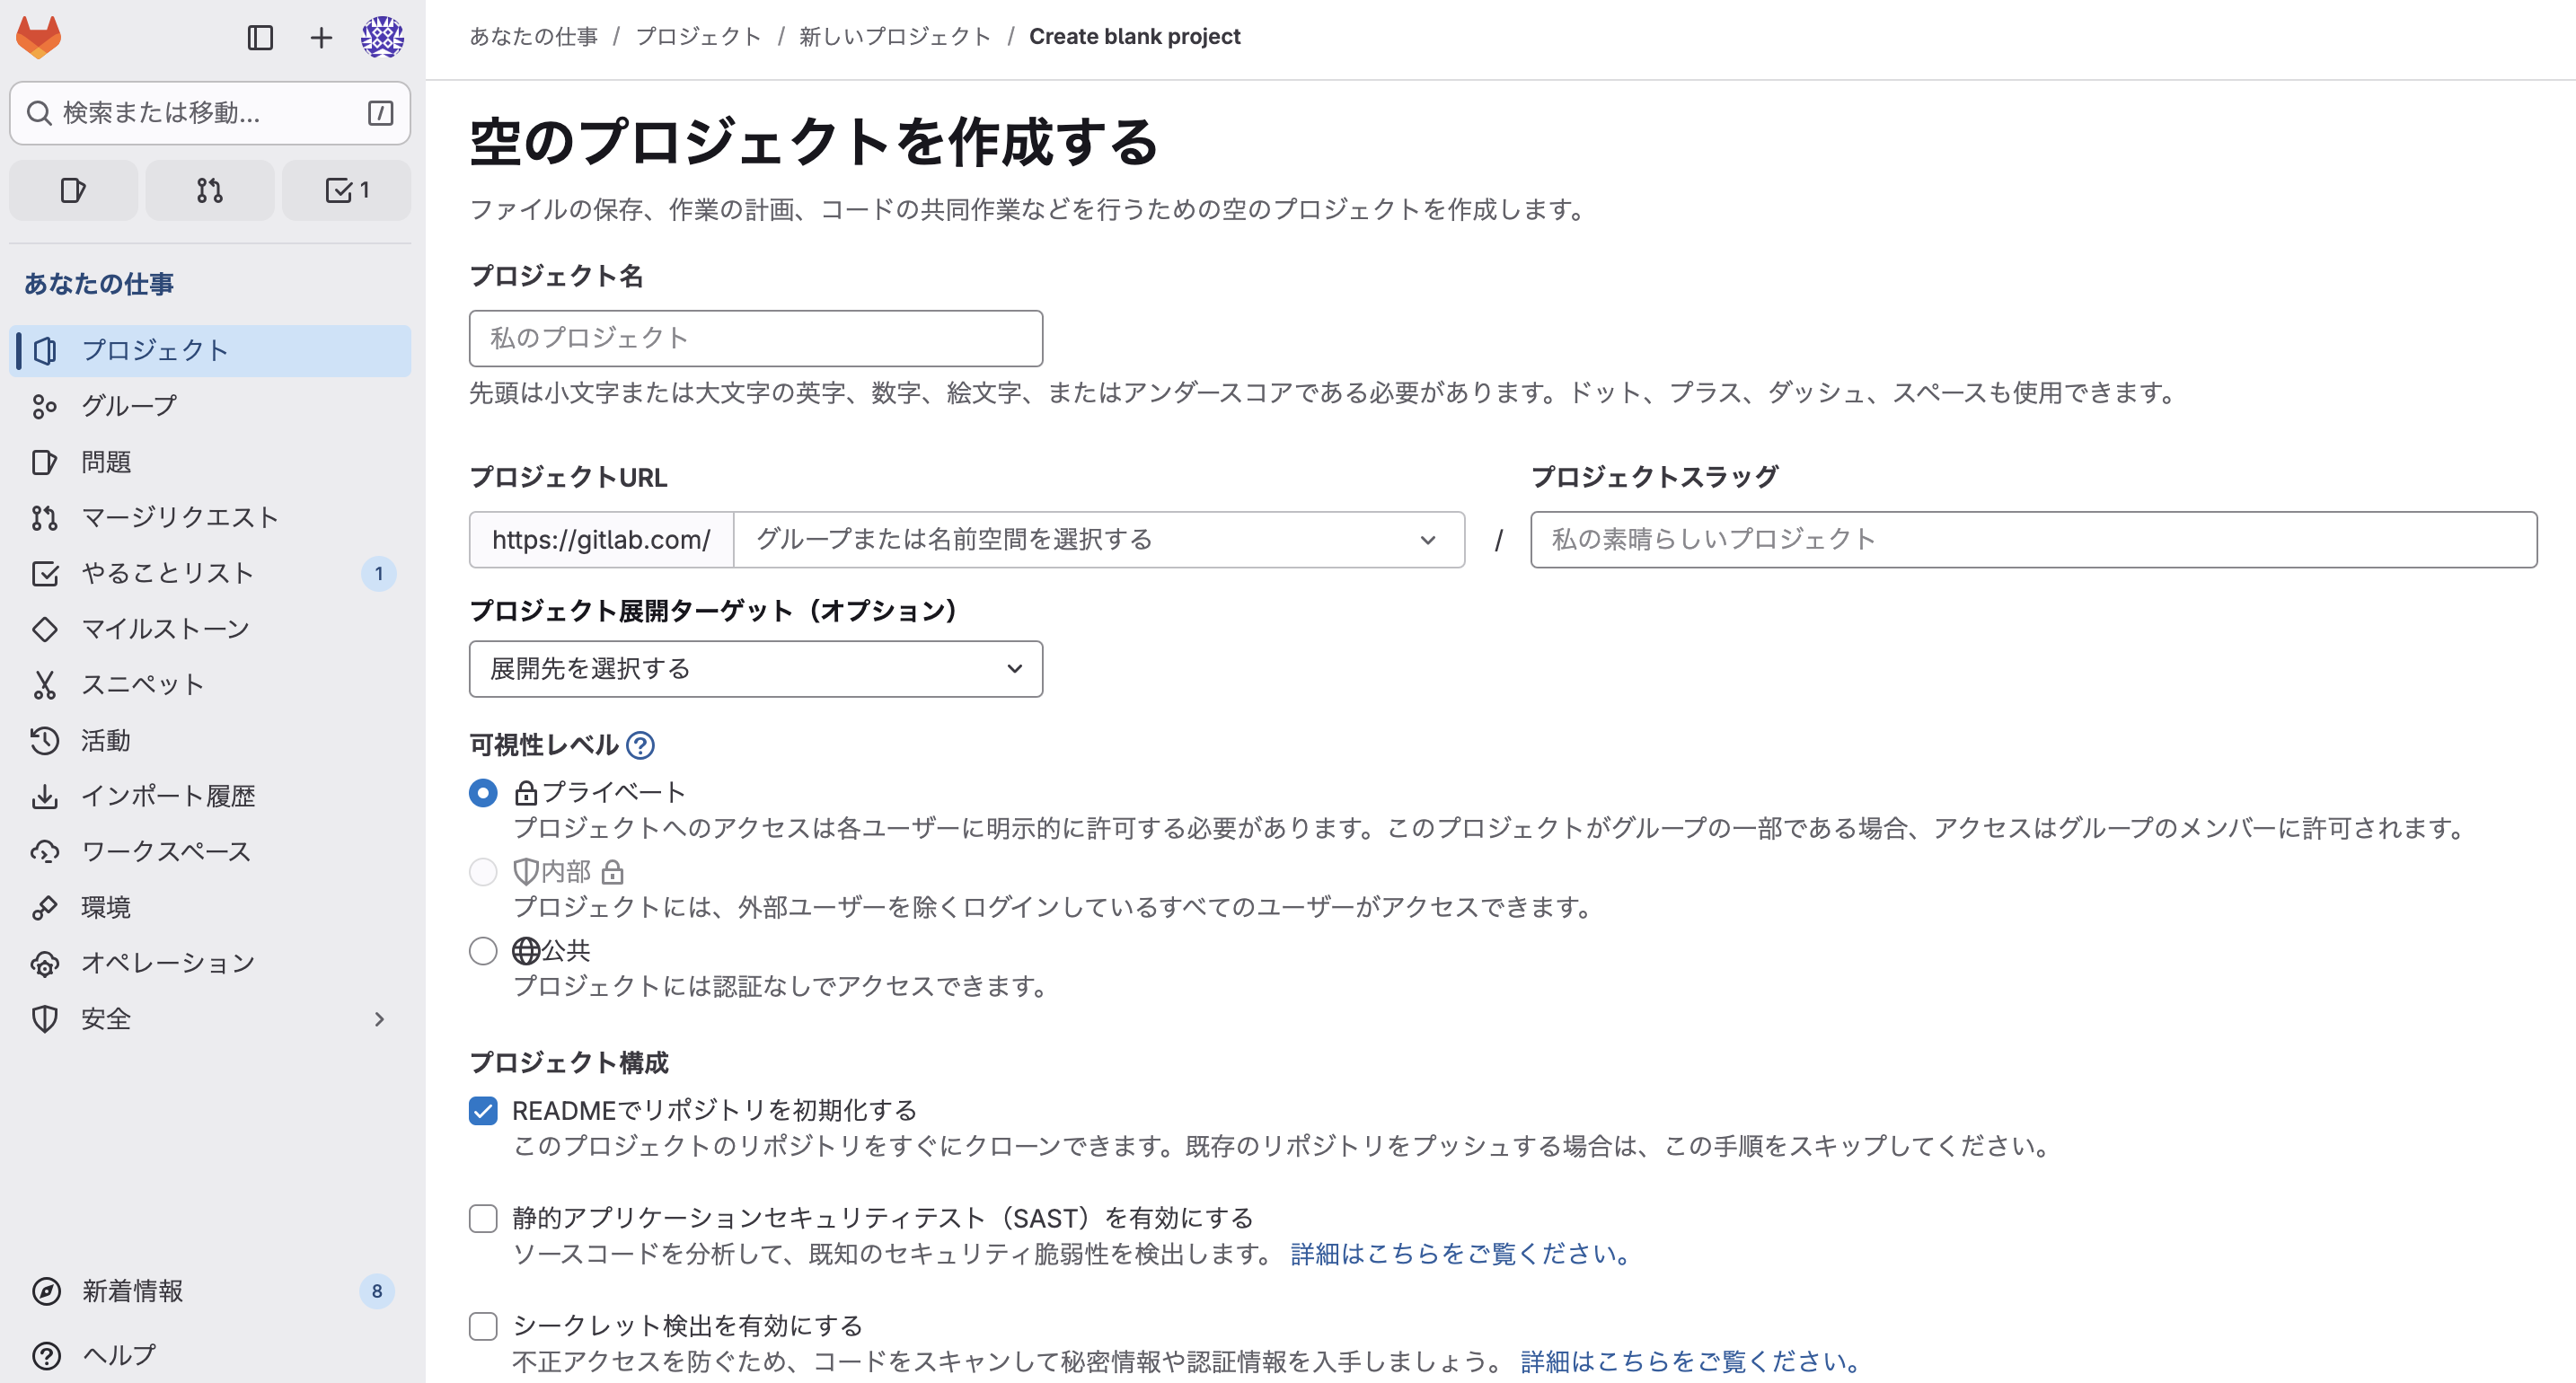Image resolution: width=2576 pixels, height=1383 pixels.
Task: Click the operations gear-cloud icon
Action: coord(45,963)
